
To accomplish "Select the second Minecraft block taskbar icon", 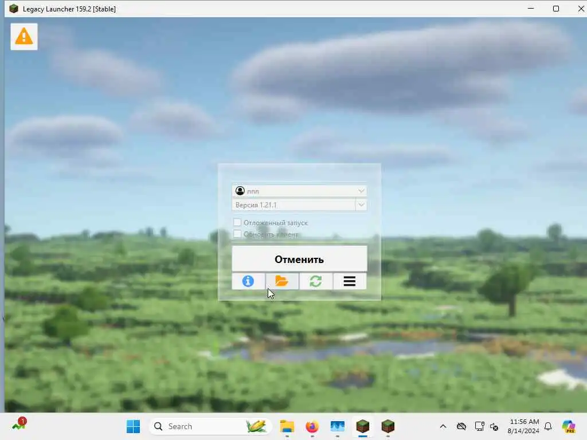I will tap(388, 426).
